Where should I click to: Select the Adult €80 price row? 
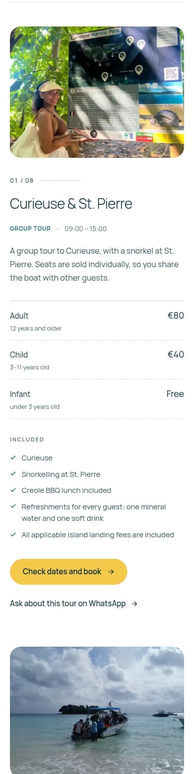[x=97, y=321]
